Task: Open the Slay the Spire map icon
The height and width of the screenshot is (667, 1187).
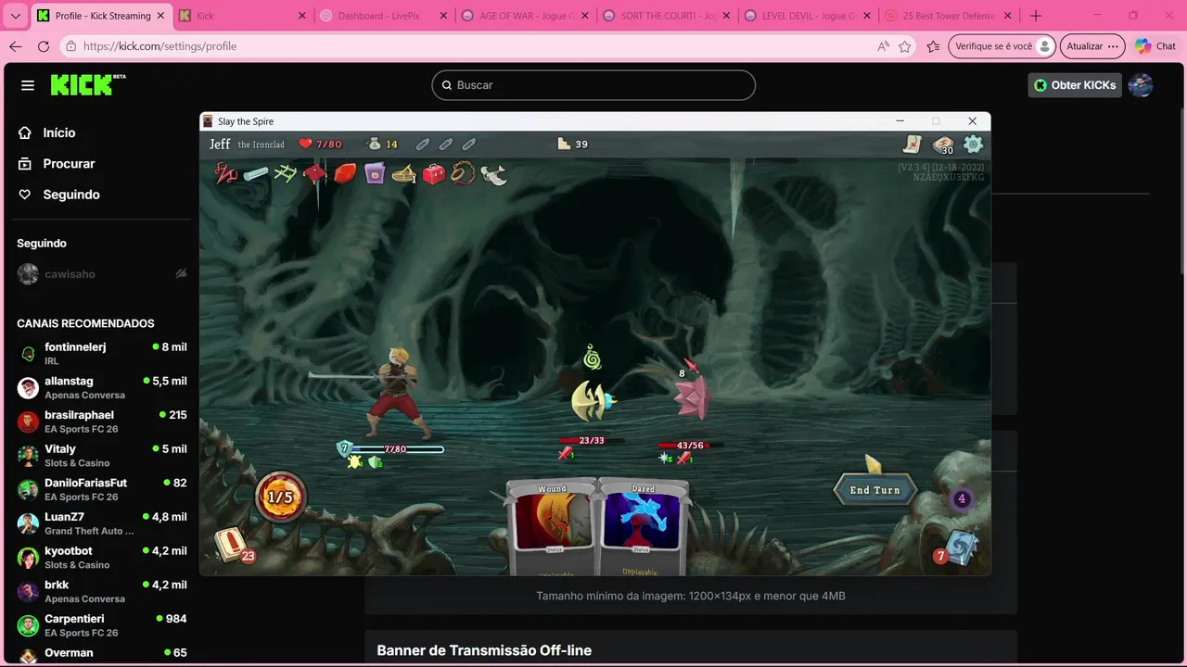Action: (913, 145)
